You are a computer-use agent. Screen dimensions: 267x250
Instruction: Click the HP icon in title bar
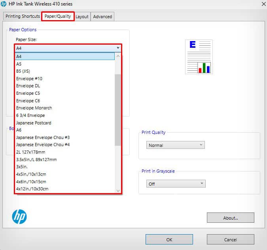[4, 4]
